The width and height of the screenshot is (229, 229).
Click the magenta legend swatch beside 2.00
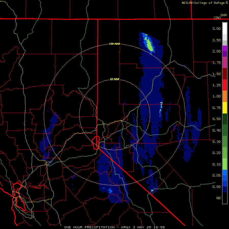tap(225, 48)
